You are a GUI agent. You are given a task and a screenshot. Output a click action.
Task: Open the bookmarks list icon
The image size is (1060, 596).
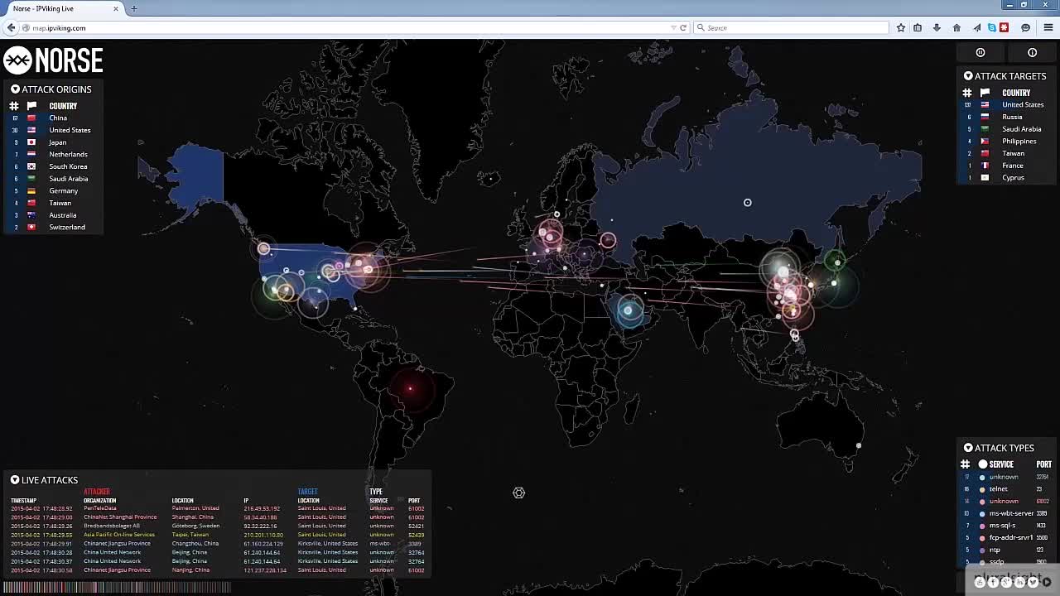click(x=918, y=27)
